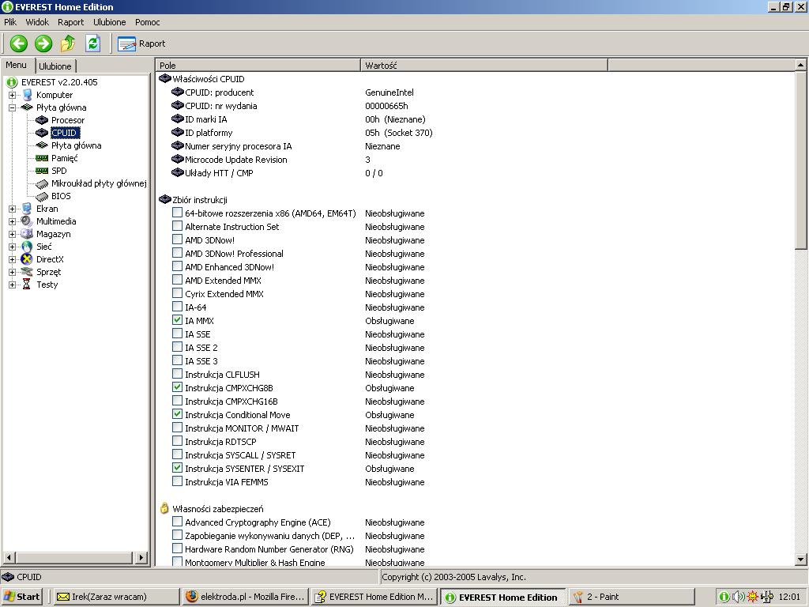The height and width of the screenshot is (607, 809).
Task: Switch to the Ulubione tab in sidebar
Action: tap(55, 66)
